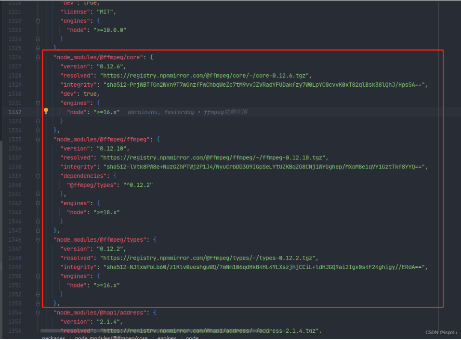Screen dimensions: 461x340
Task: Click the ">=18.x" node value
Action: coord(106,212)
